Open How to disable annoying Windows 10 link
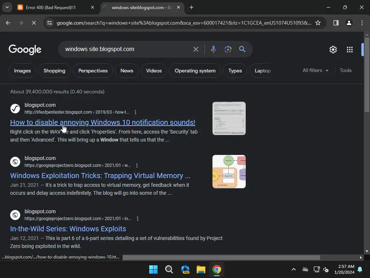 (103, 122)
